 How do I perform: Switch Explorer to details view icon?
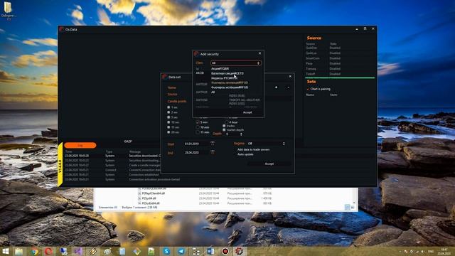point(348,207)
